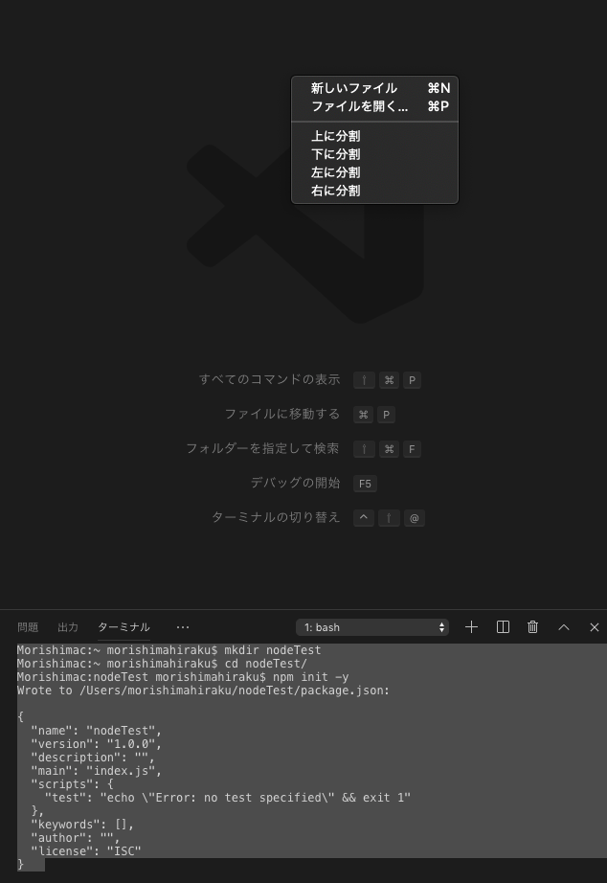Click the '"license": "ISC"' terminal line
Screen dimensions: 607x883
(85, 851)
